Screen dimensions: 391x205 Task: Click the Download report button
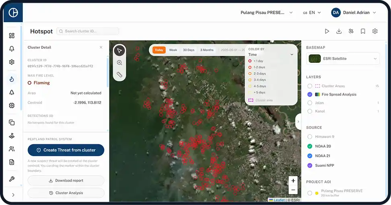pos(66,180)
